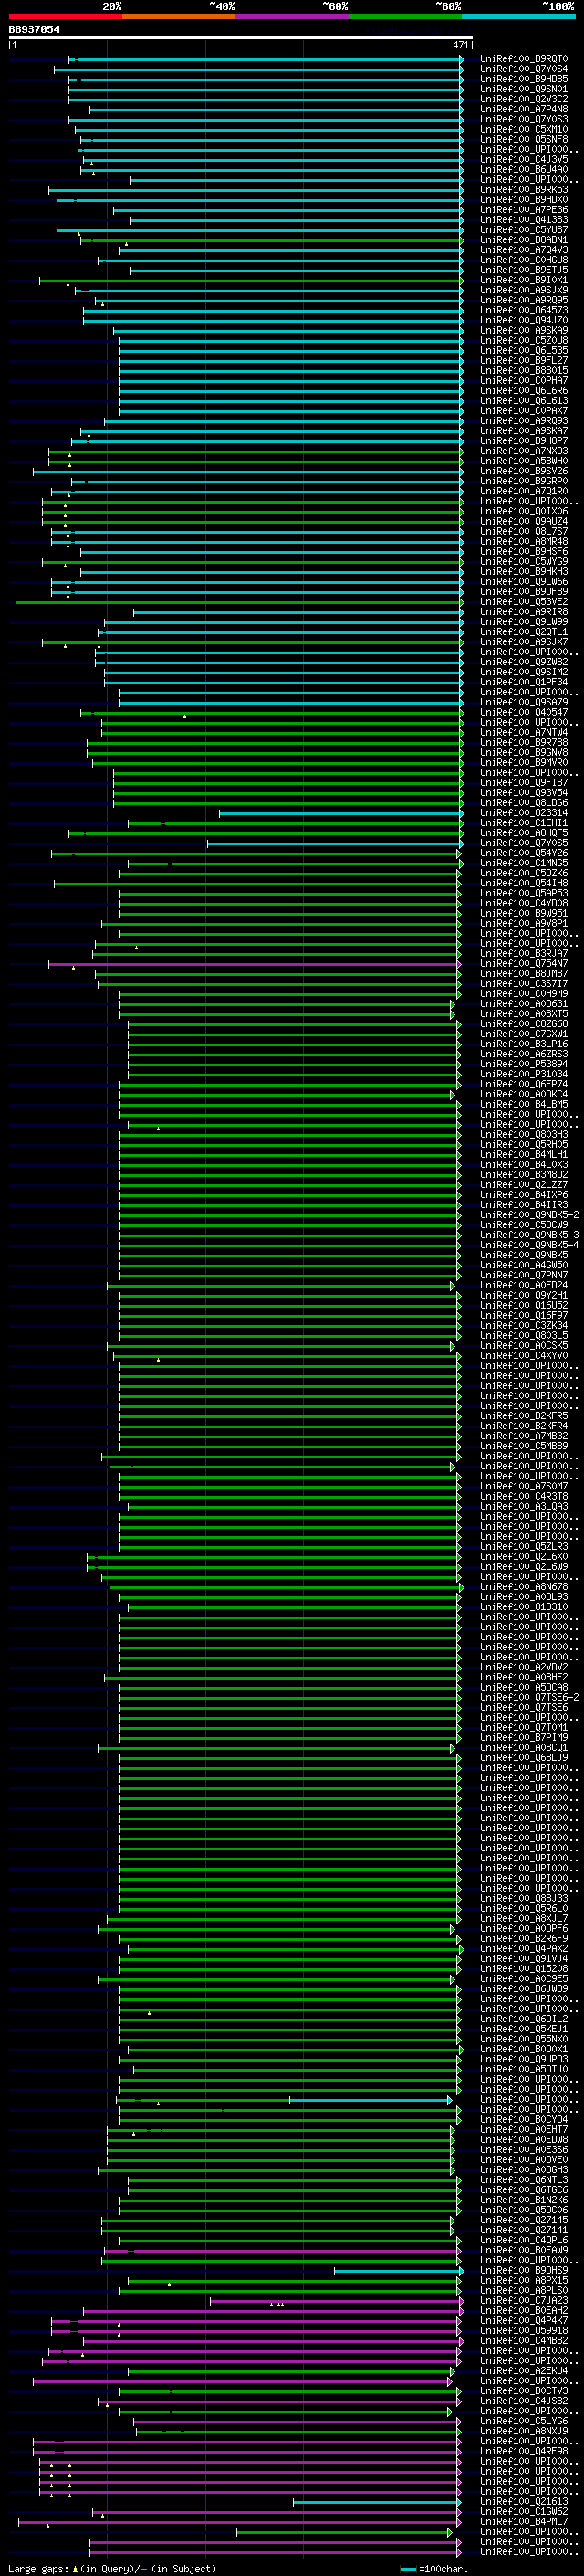Open UniRef100_C7JA23 entry
Image resolution: width=584 pixels, height=2576 pixels.
[523, 2300]
